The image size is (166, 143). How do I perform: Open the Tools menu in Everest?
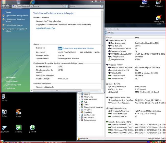click(x=110, y=29)
